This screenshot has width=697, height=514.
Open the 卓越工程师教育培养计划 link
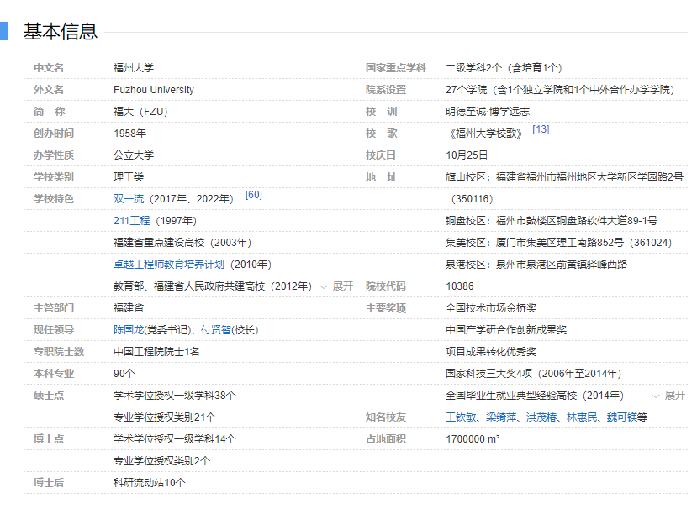(168, 265)
